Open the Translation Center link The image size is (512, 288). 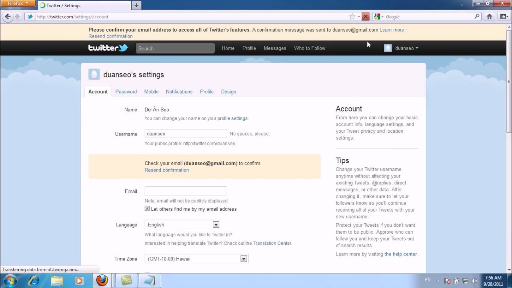pyautogui.click(x=272, y=243)
